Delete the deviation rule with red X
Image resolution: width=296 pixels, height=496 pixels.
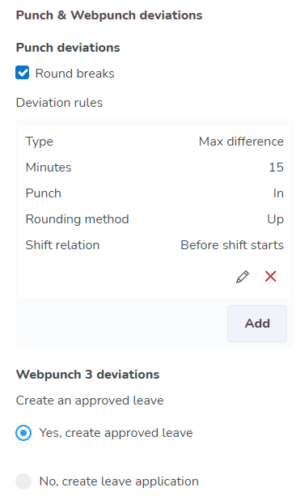[x=270, y=277]
